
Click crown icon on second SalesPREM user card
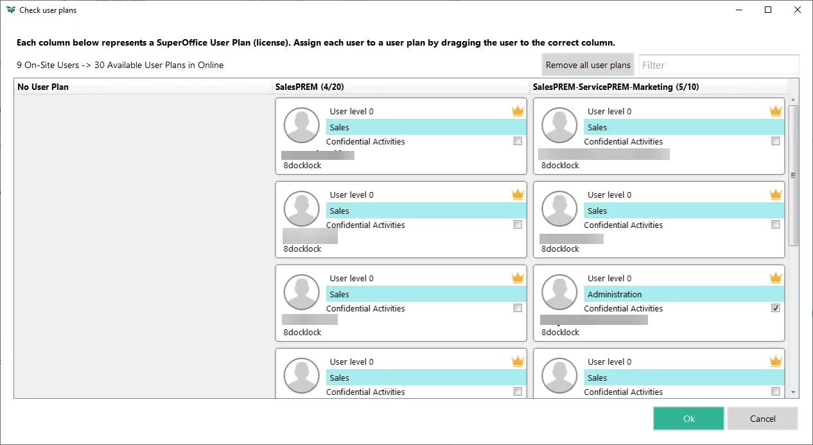coord(518,195)
